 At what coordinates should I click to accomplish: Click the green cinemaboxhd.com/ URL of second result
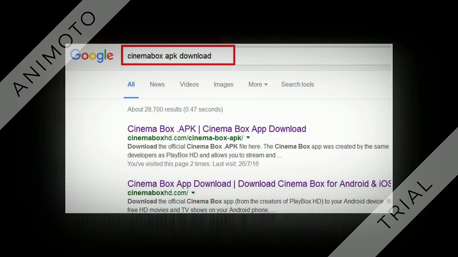pyautogui.click(x=158, y=193)
